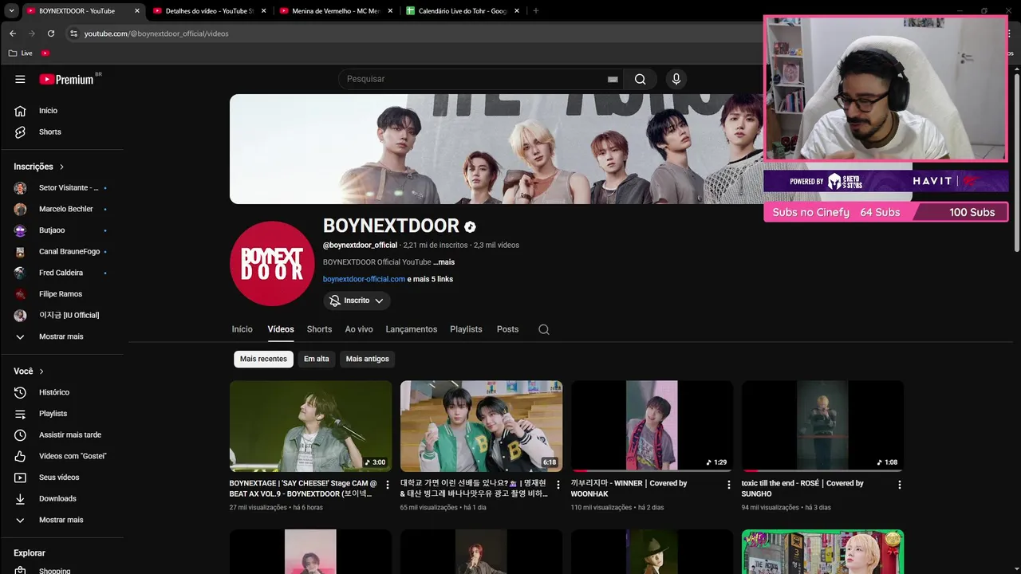Click the page vertical scrollbar
Screen dimensions: 1021x574
coord(1016,163)
